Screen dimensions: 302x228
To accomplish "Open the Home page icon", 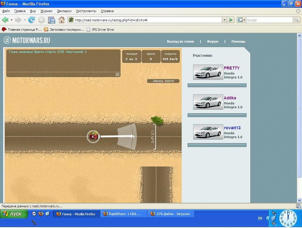I will click(62, 20).
